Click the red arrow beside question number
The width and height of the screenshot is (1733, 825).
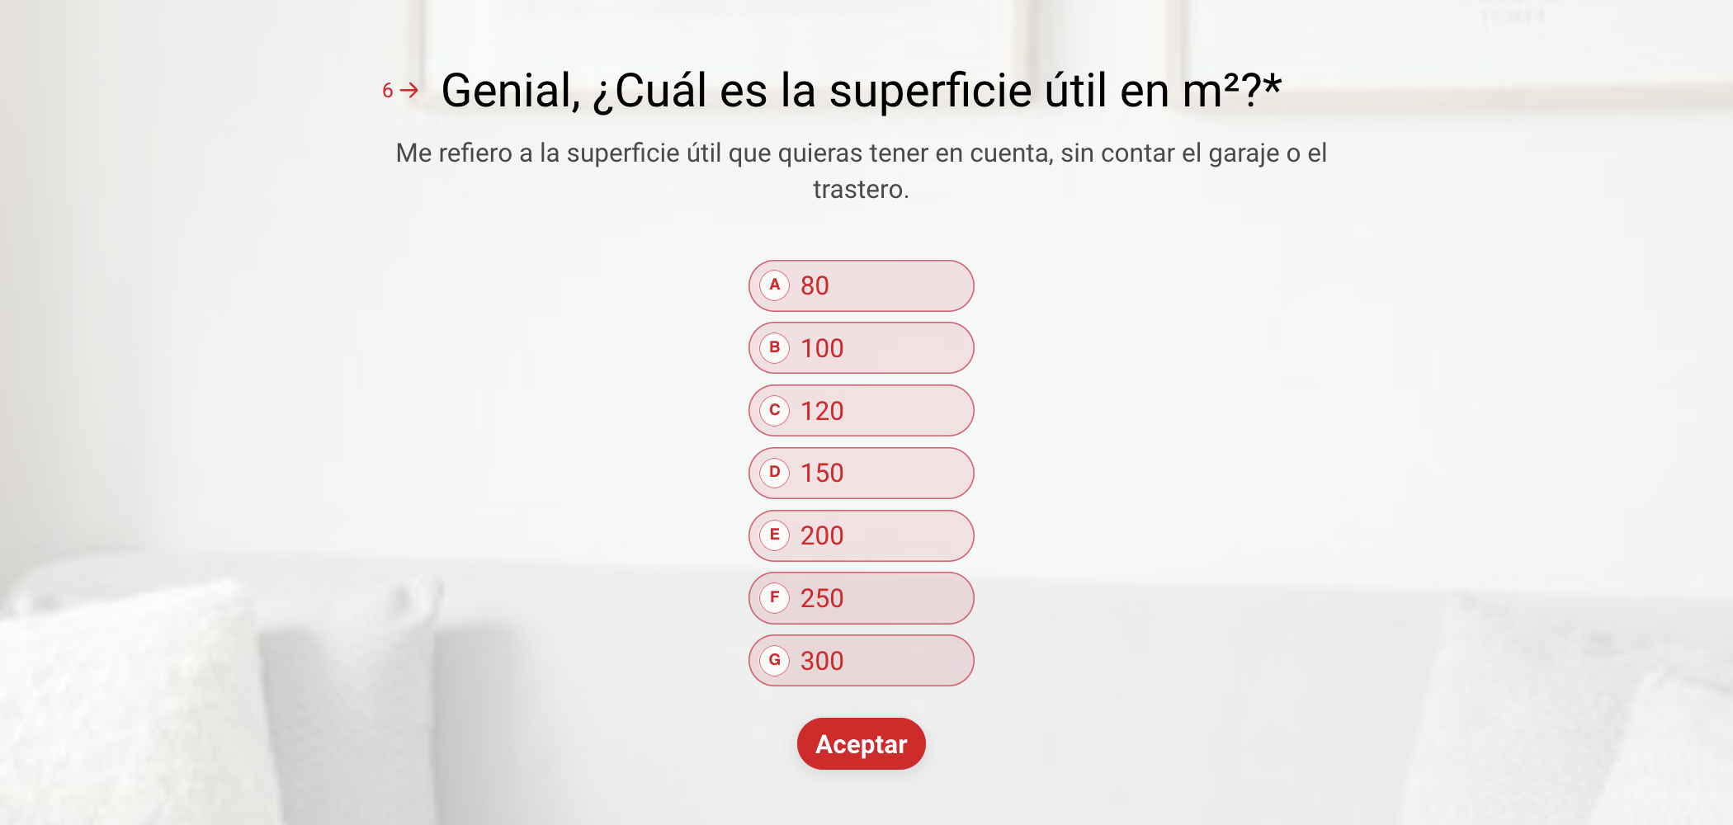pyautogui.click(x=409, y=90)
